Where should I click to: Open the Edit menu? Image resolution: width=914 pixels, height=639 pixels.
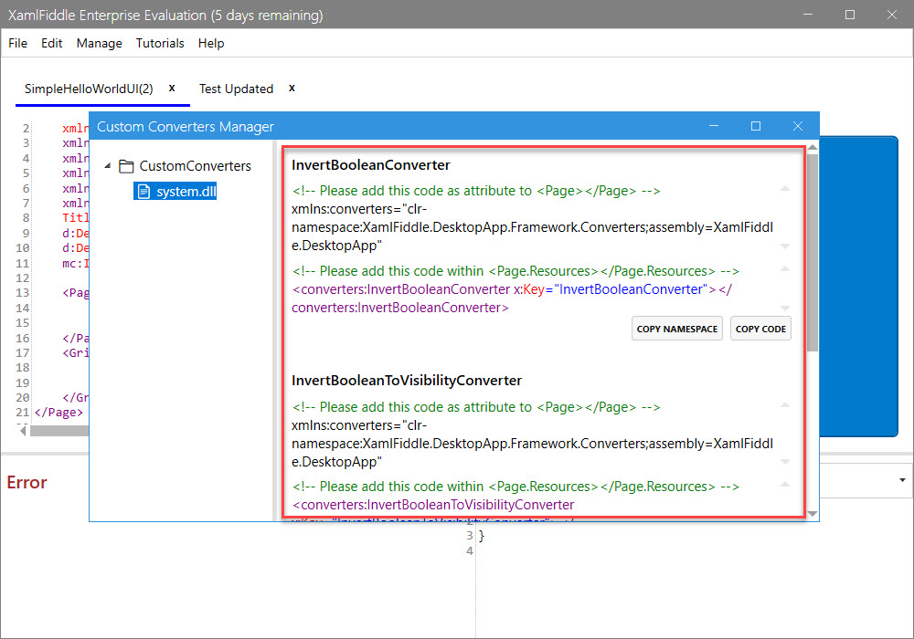(x=51, y=43)
